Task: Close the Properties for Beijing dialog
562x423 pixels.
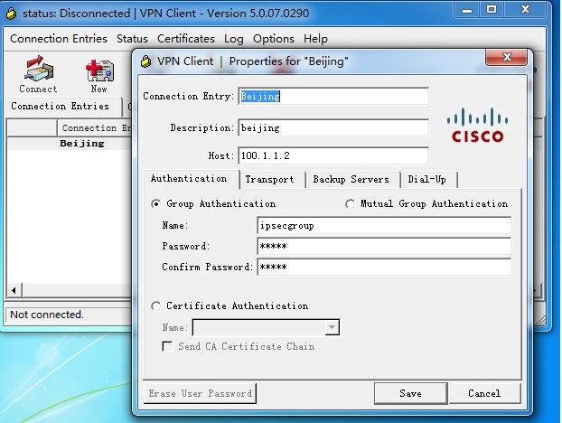Action: tap(507, 57)
